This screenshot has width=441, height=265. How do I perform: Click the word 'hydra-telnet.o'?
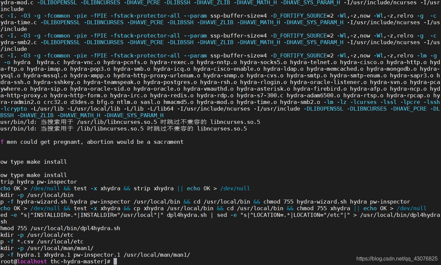pyautogui.click(x=313, y=62)
